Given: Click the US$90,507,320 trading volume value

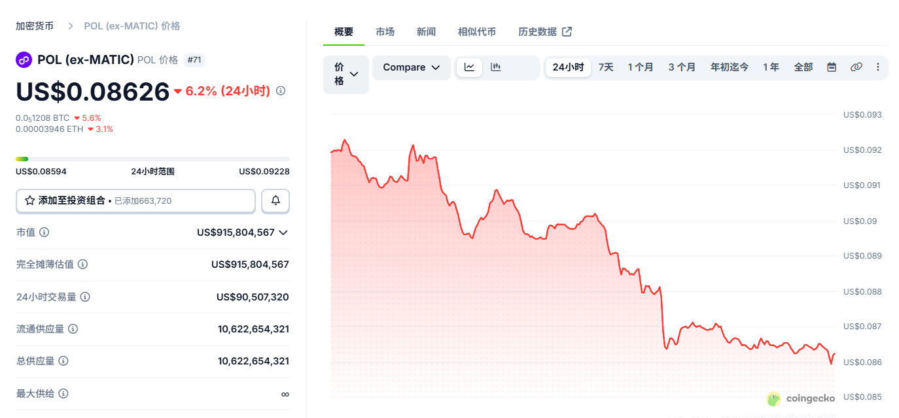Looking at the screenshot, I should [253, 297].
